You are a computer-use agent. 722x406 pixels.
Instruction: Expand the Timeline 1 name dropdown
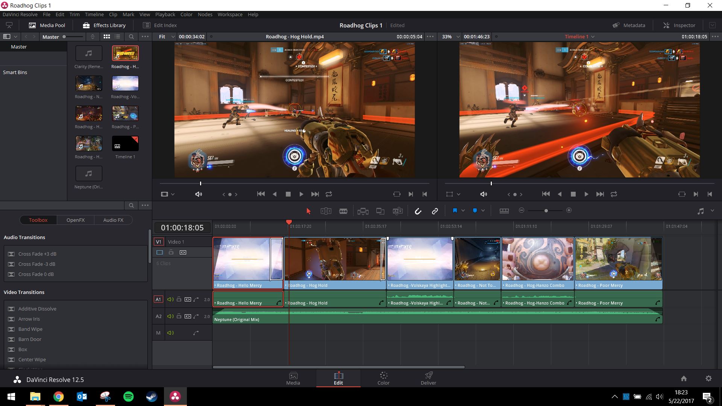tap(593, 37)
